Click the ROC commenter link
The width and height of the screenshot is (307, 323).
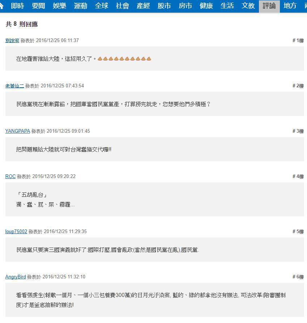pos(10,177)
